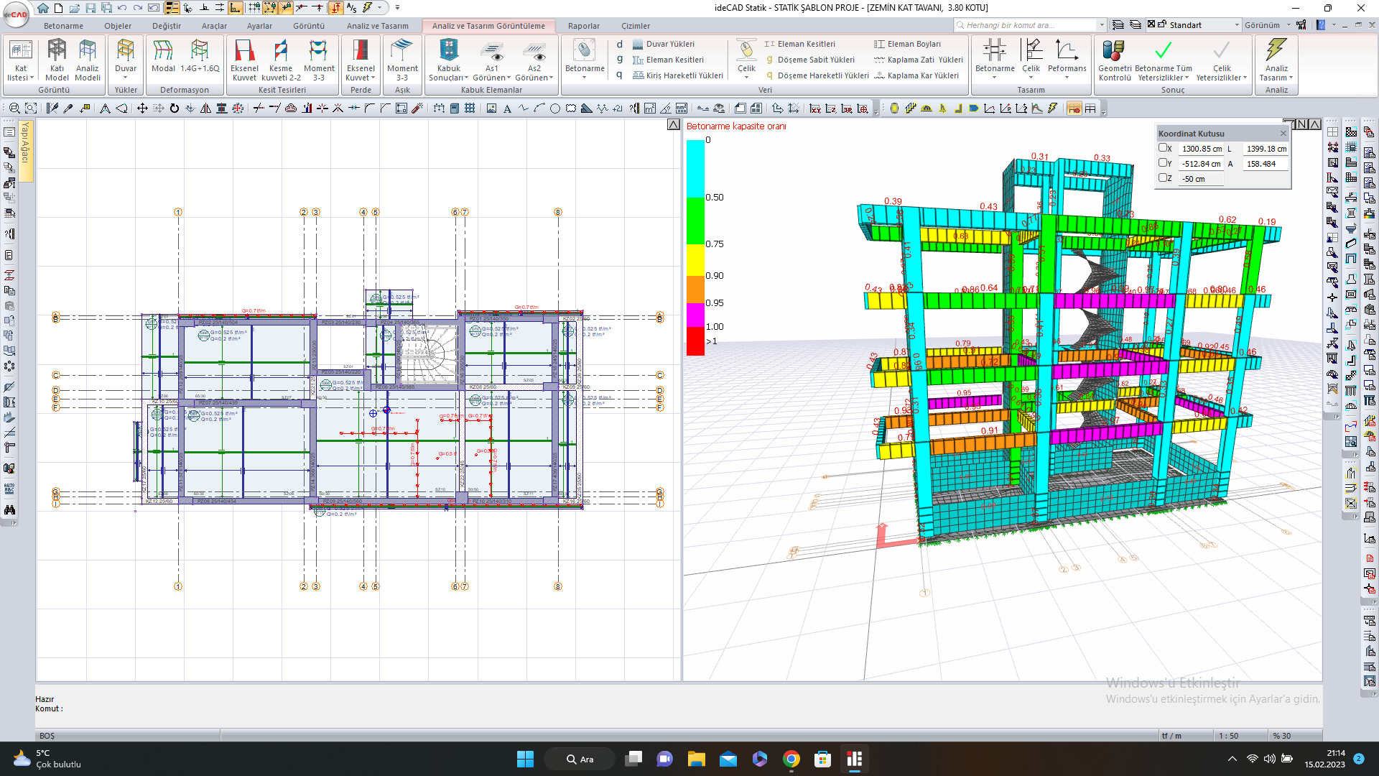1379x776 pixels.
Task: Enable the Y coordinate lock checkbox
Action: point(1163,163)
